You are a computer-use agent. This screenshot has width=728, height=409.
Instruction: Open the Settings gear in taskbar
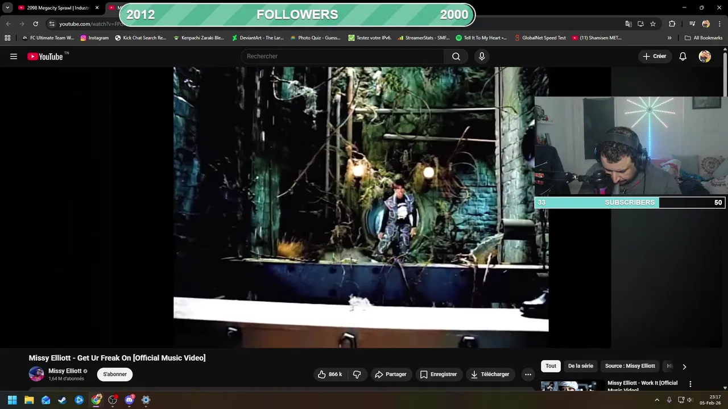146,400
